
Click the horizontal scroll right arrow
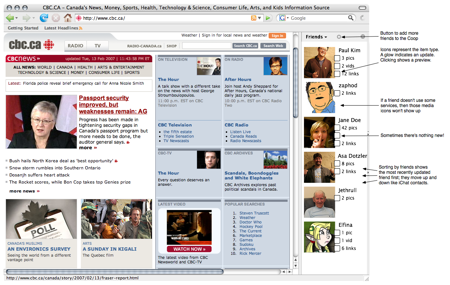point(289,272)
